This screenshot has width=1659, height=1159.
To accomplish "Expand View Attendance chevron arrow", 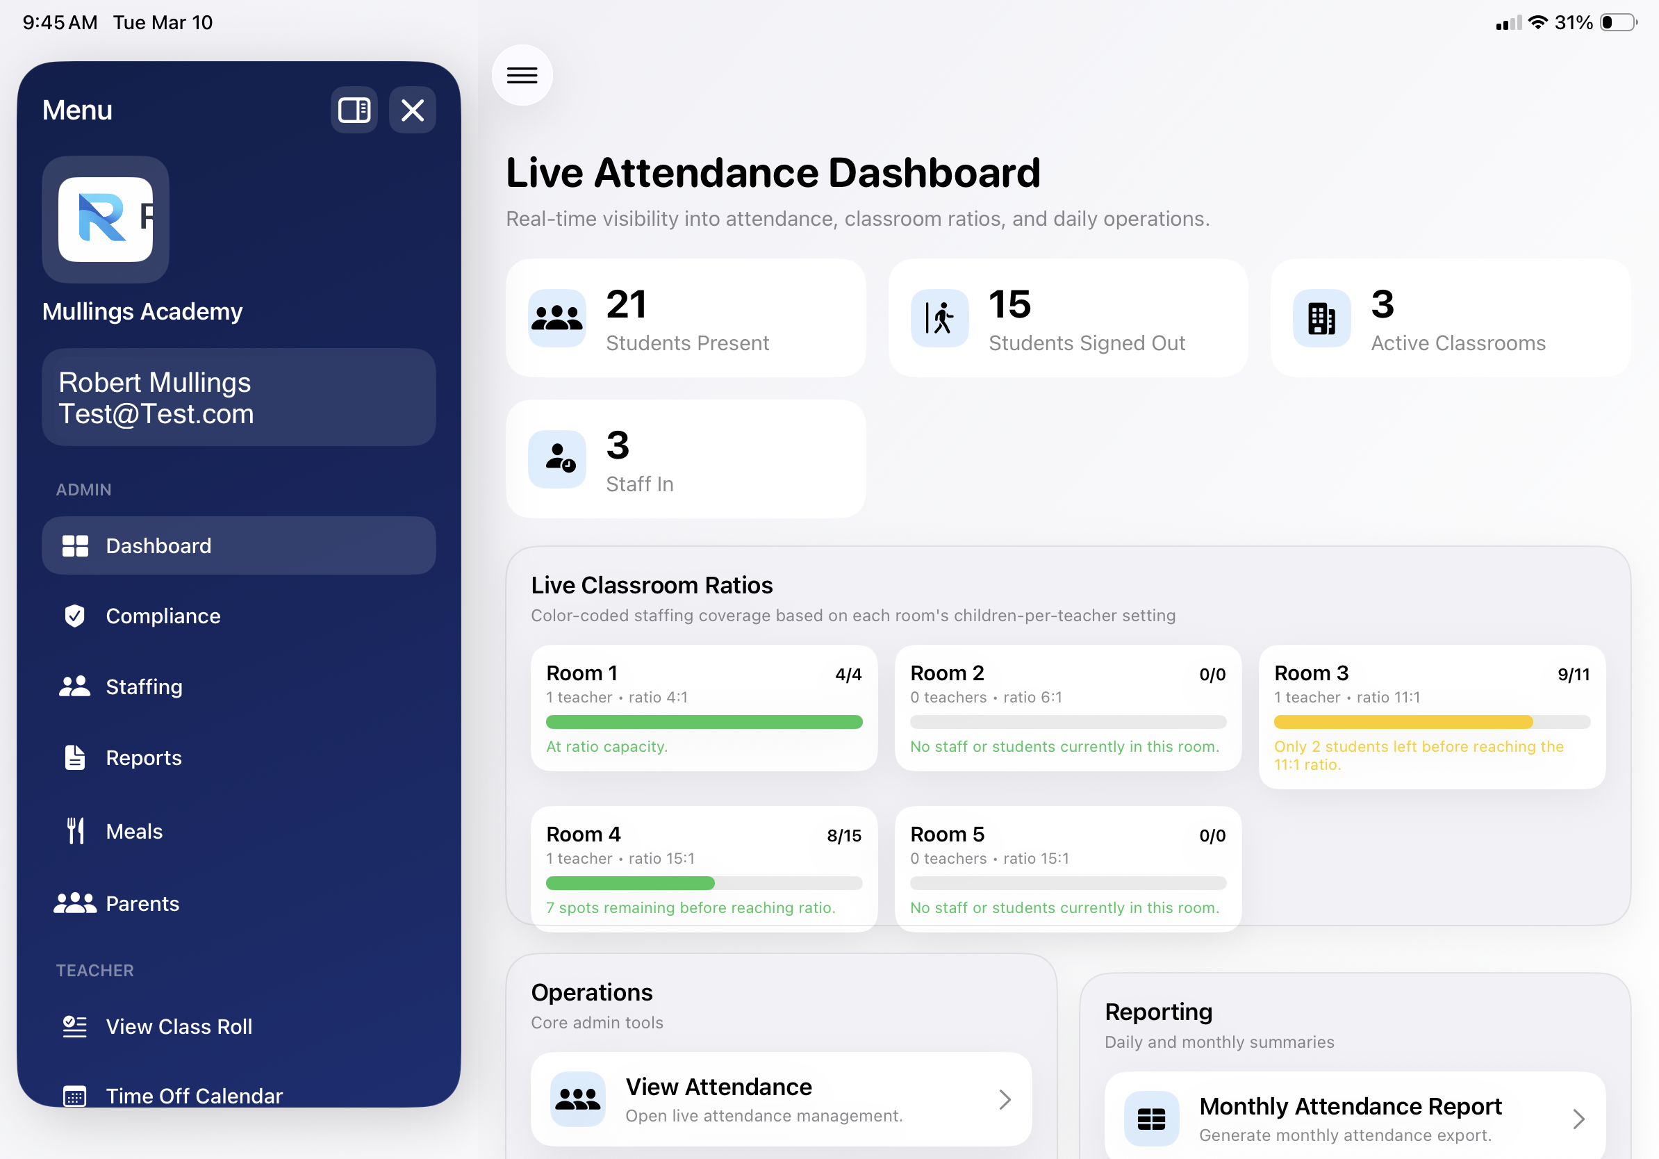I will pyautogui.click(x=1005, y=1100).
